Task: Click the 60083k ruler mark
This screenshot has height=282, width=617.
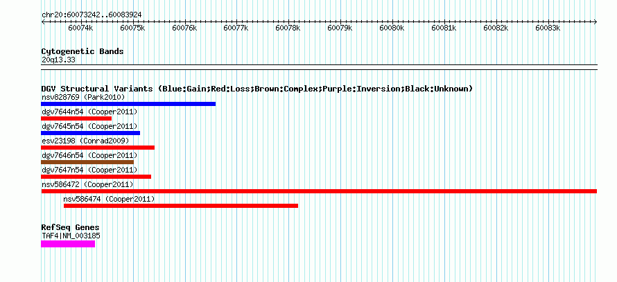Action: pos(548,28)
